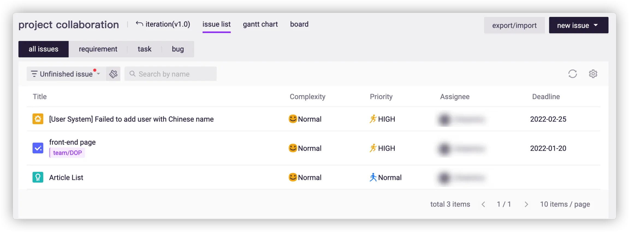Click the export/import button
This screenshot has height=232, width=629.
[x=514, y=25]
